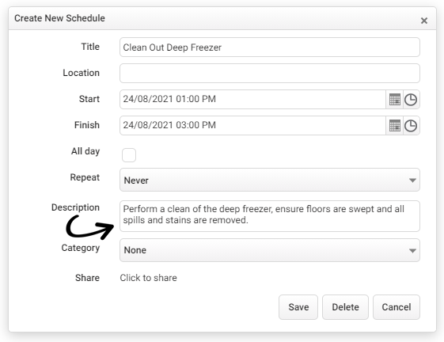Close the Create New Schedule dialog
Viewport: 444px width, 342px height.
[x=424, y=21]
